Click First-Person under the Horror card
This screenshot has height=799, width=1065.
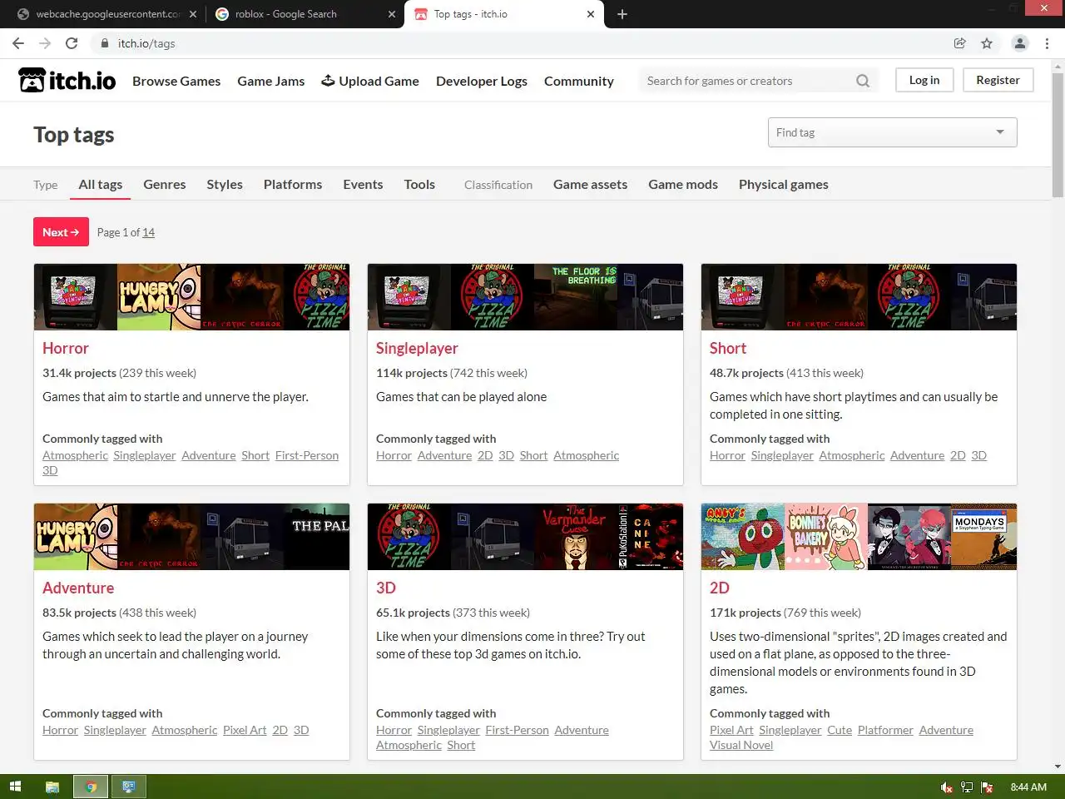(x=307, y=455)
